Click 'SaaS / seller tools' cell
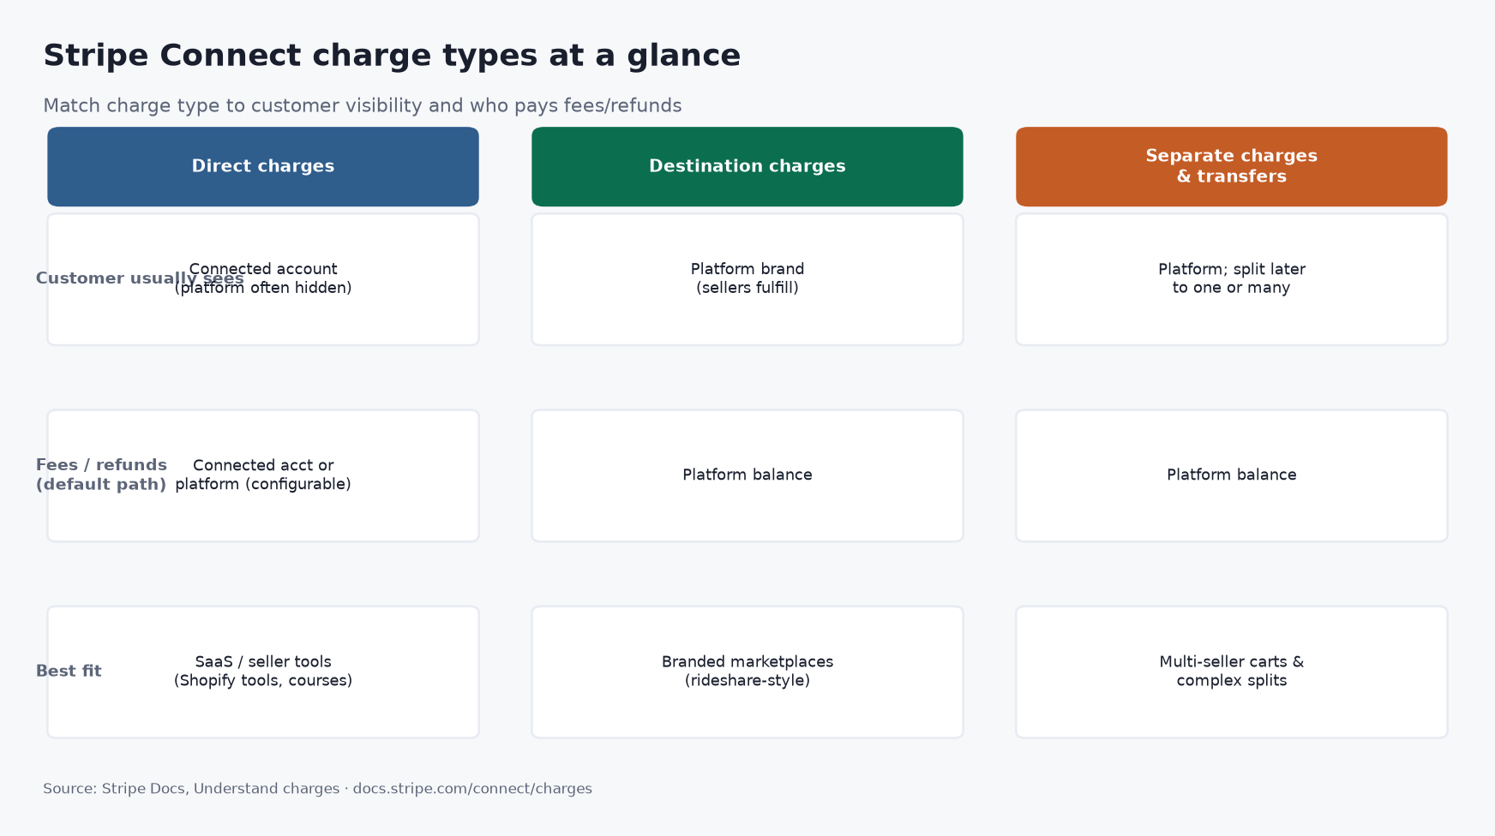This screenshot has width=1495, height=836. (263, 672)
